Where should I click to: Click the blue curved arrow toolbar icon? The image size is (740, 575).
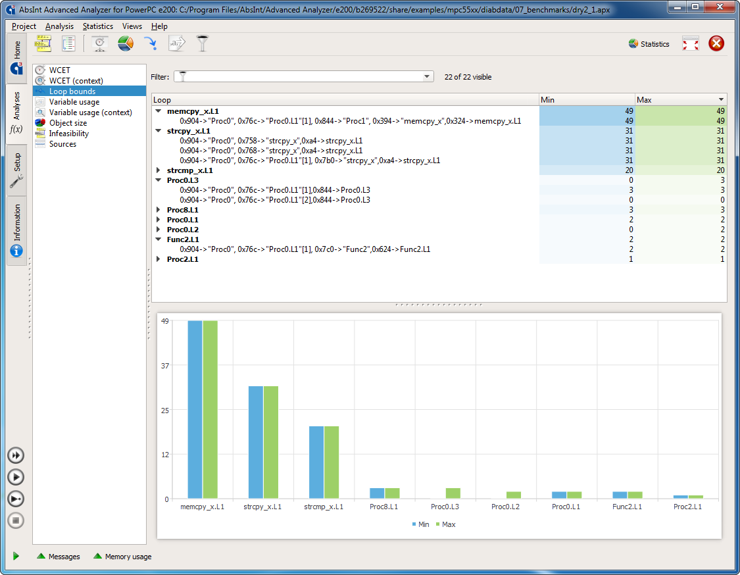(151, 43)
